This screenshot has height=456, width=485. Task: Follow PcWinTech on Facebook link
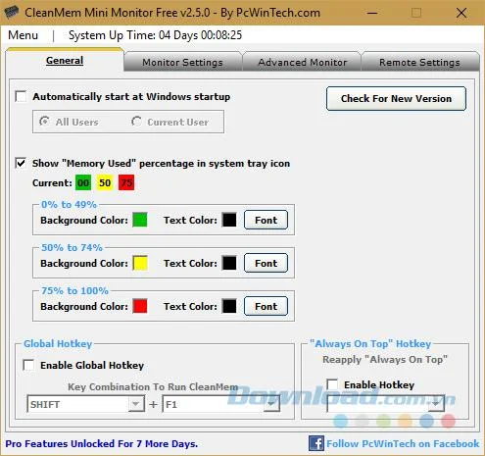[x=403, y=443]
